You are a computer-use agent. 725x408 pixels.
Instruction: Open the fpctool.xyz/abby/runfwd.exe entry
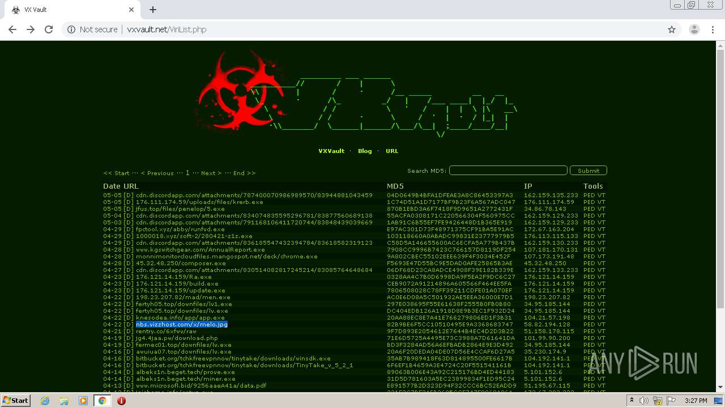click(180, 229)
